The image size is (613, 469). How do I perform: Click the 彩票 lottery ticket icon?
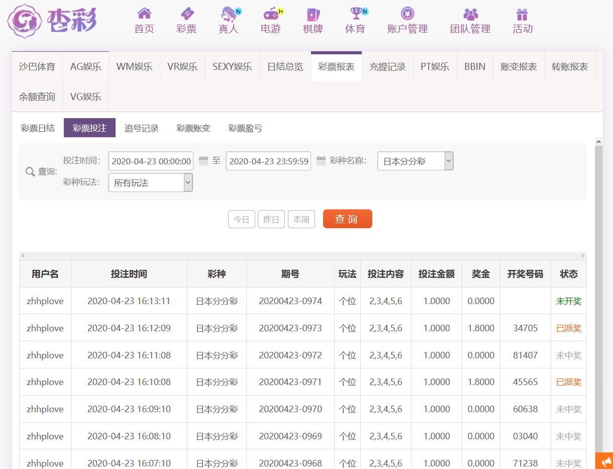coord(186,14)
